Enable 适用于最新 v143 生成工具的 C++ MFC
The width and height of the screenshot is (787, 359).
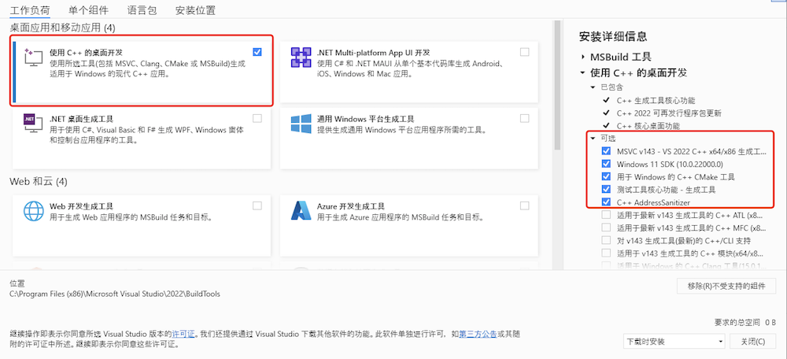[606, 228]
